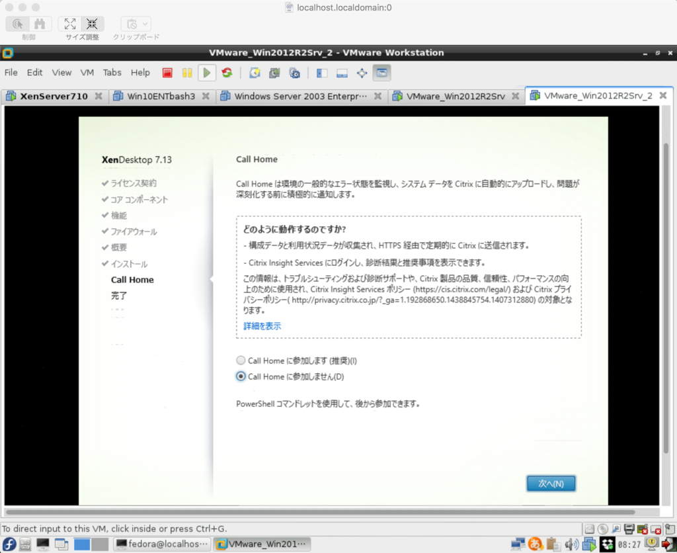Click the clipboard manager tray icon
Image resolution: width=677 pixels, height=553 pixels.
[x=553, y=544]
